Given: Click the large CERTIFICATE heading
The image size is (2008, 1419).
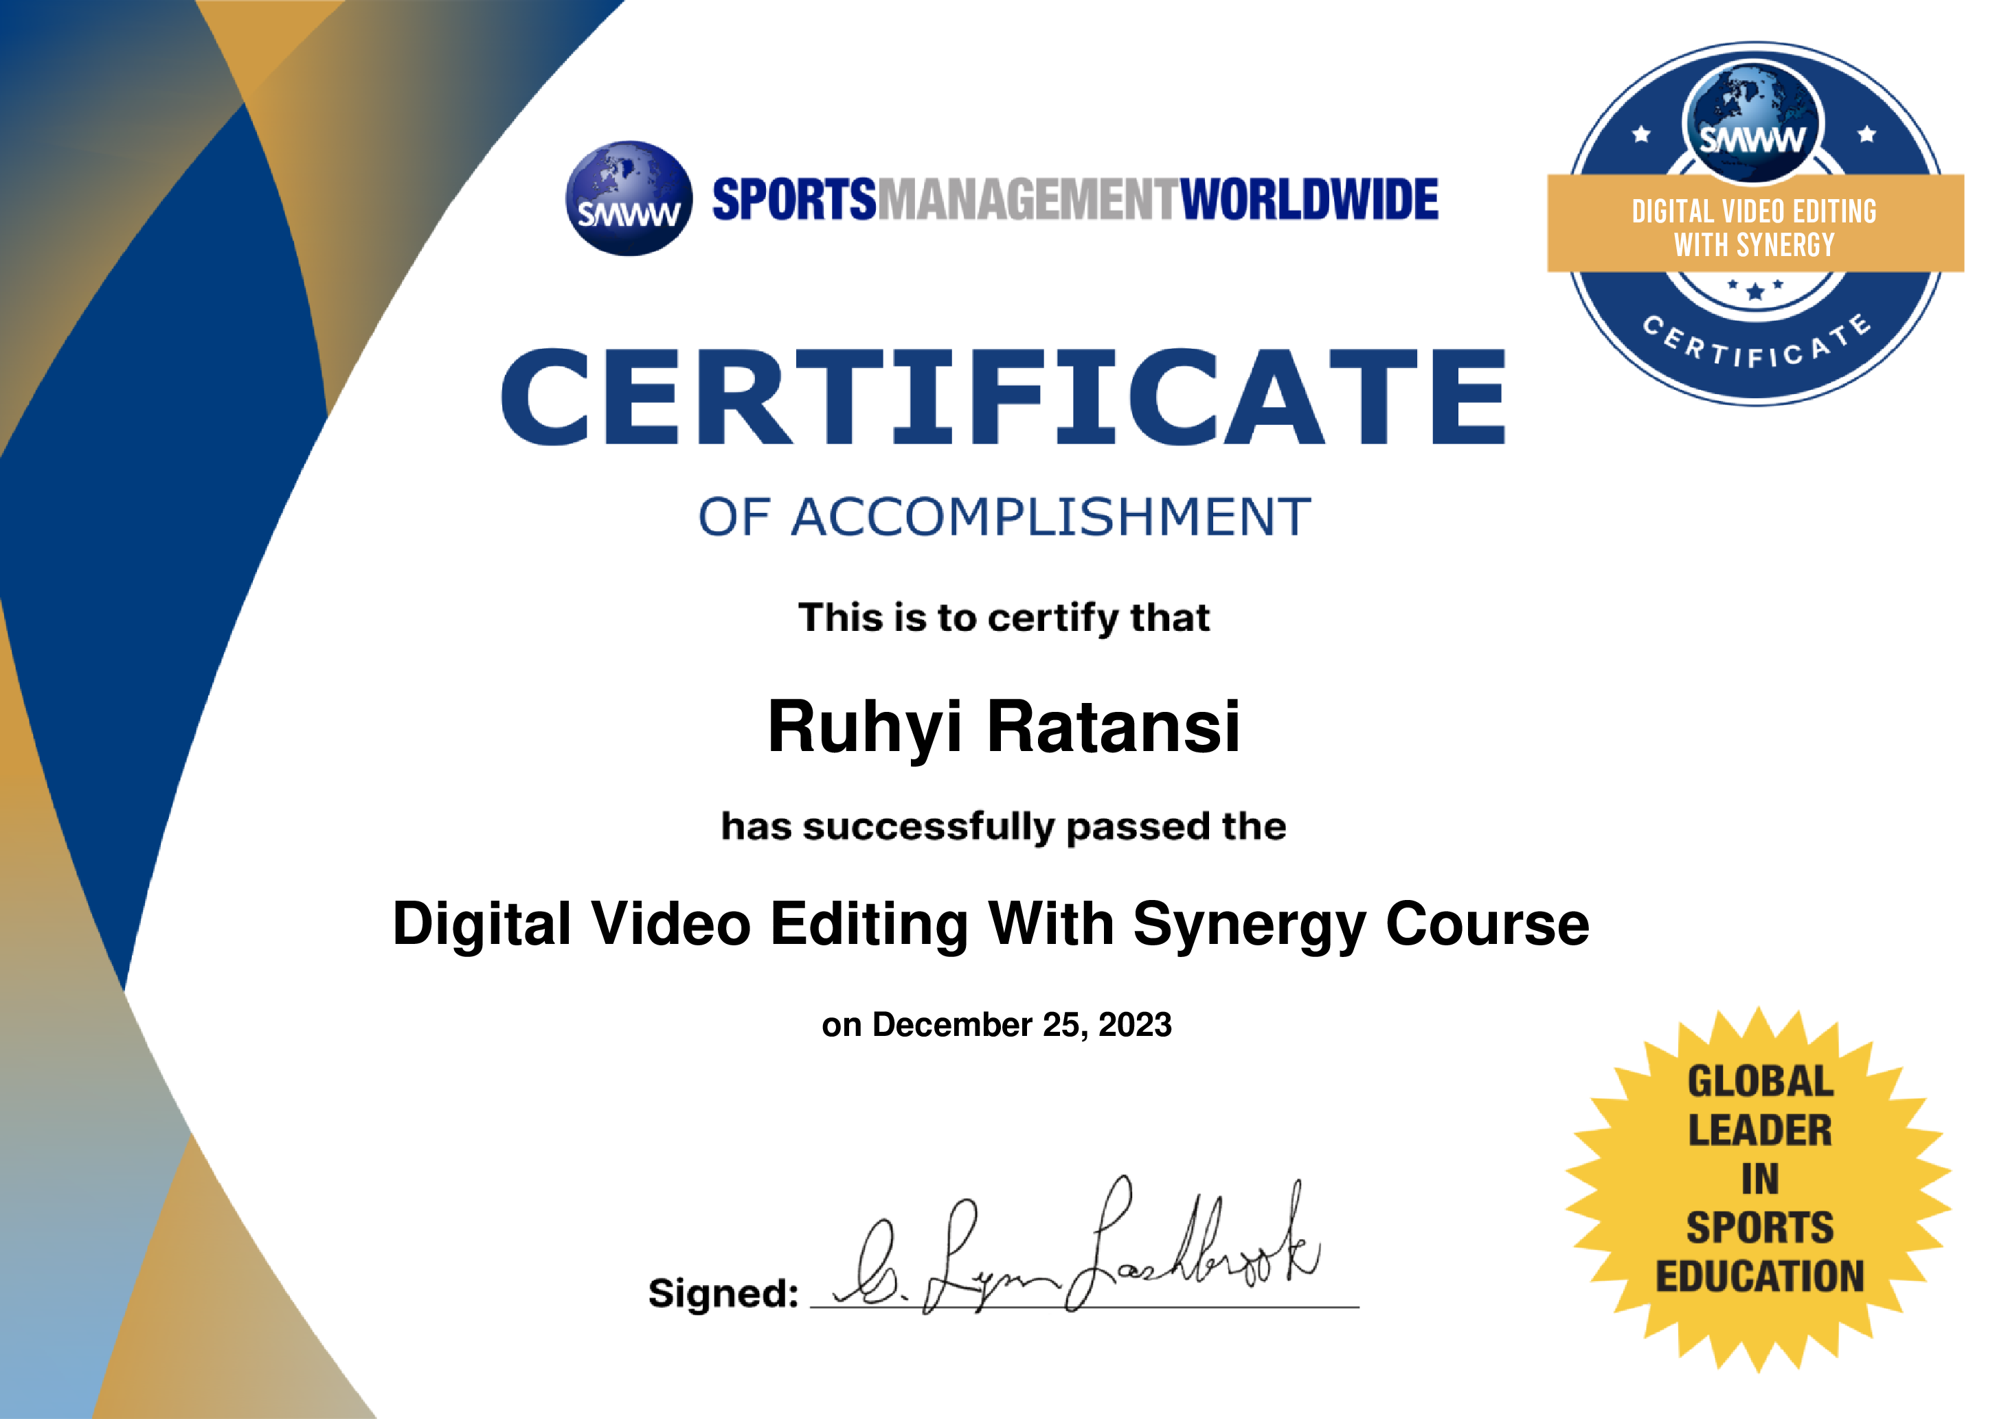Looking at the screenshot, I should (x=1003, y=397).
